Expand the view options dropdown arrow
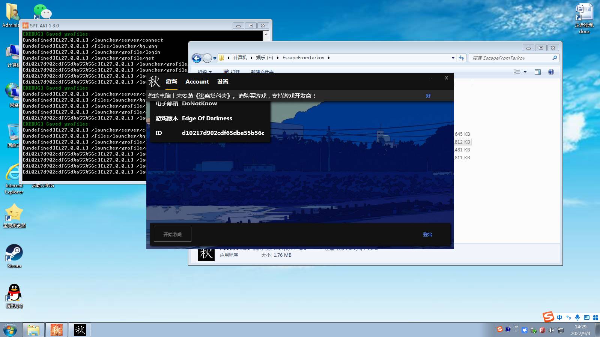 pos(525,72)
